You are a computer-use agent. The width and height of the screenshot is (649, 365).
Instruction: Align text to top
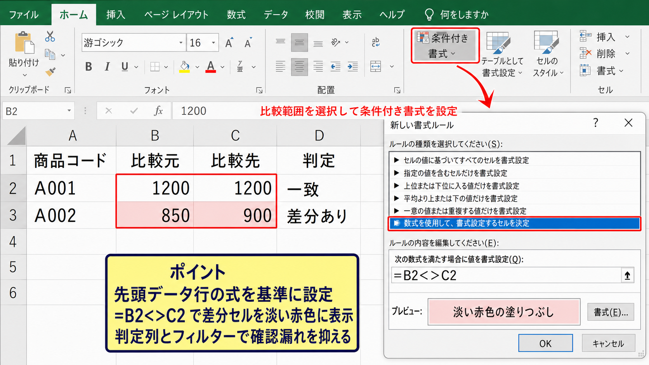[x=280, y=42]
